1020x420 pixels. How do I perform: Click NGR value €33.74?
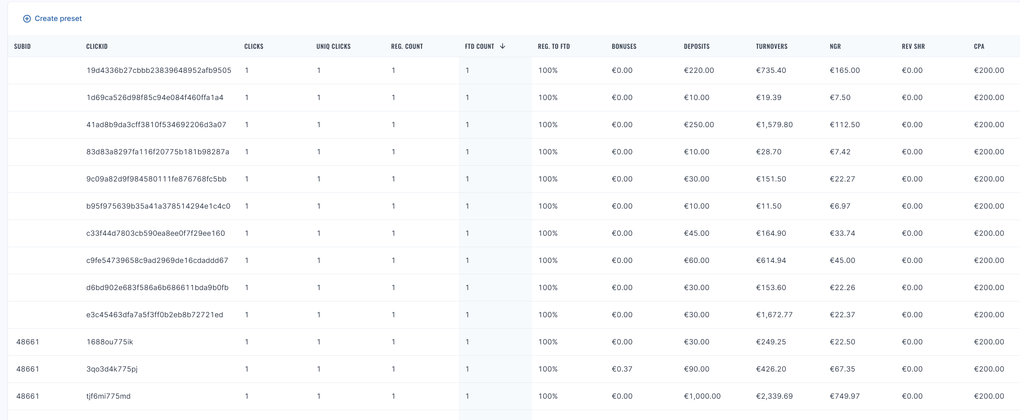(x=842, y=233)
